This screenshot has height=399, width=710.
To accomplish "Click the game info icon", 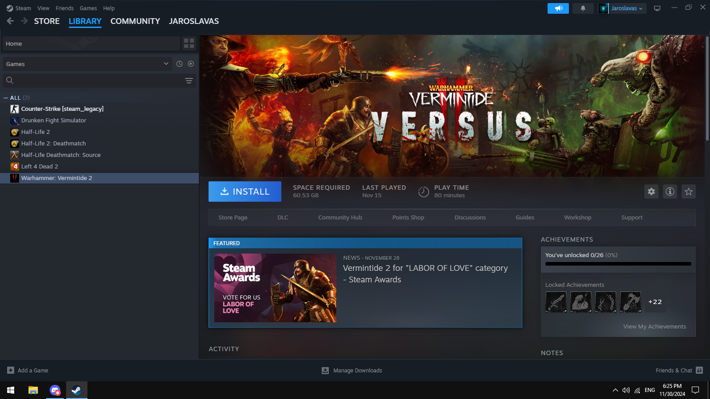I will click(x=670, y=192).
